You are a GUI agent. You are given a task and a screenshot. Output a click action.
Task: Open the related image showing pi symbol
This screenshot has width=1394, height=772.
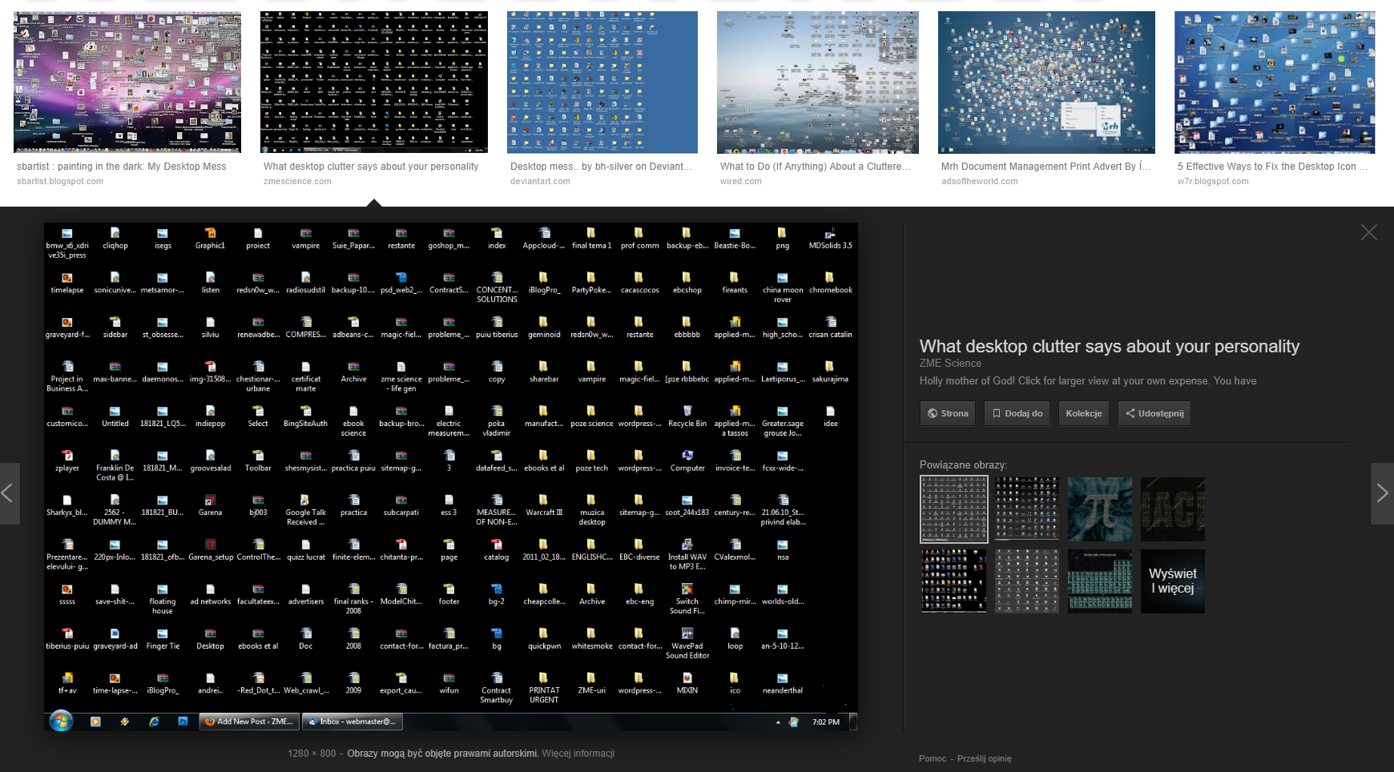pyautogui.click(x=1100, y=509)
